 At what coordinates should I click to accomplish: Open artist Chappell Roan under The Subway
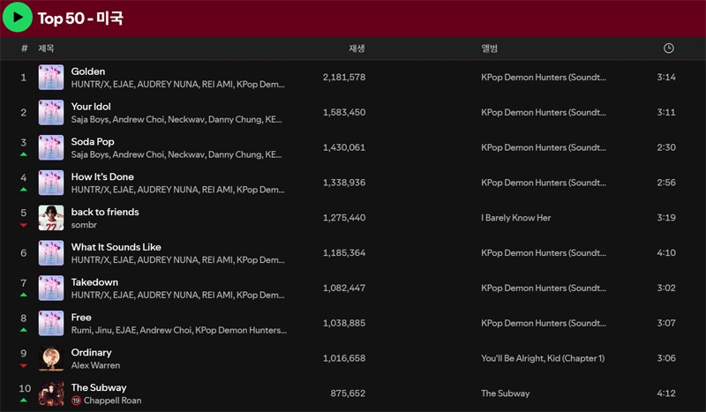pyautogui.click(x=113, y=401)
